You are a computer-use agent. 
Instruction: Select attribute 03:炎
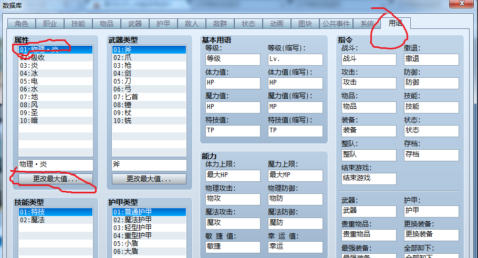(56, 65)
